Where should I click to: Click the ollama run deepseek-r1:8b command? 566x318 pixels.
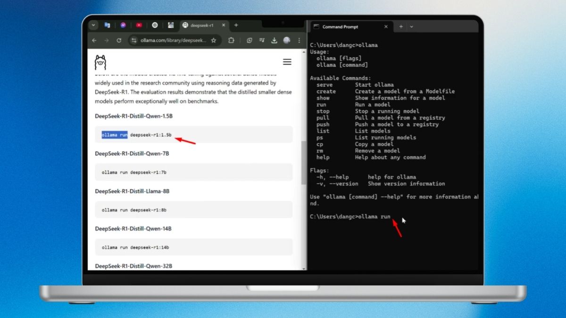pos(134,210)
